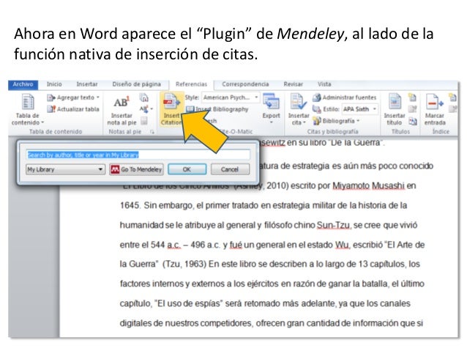Viewport: 467px width, 351px height.
Task: Open the Estilo dropdown APA Sixth
Action: click(x=360, y=109)
